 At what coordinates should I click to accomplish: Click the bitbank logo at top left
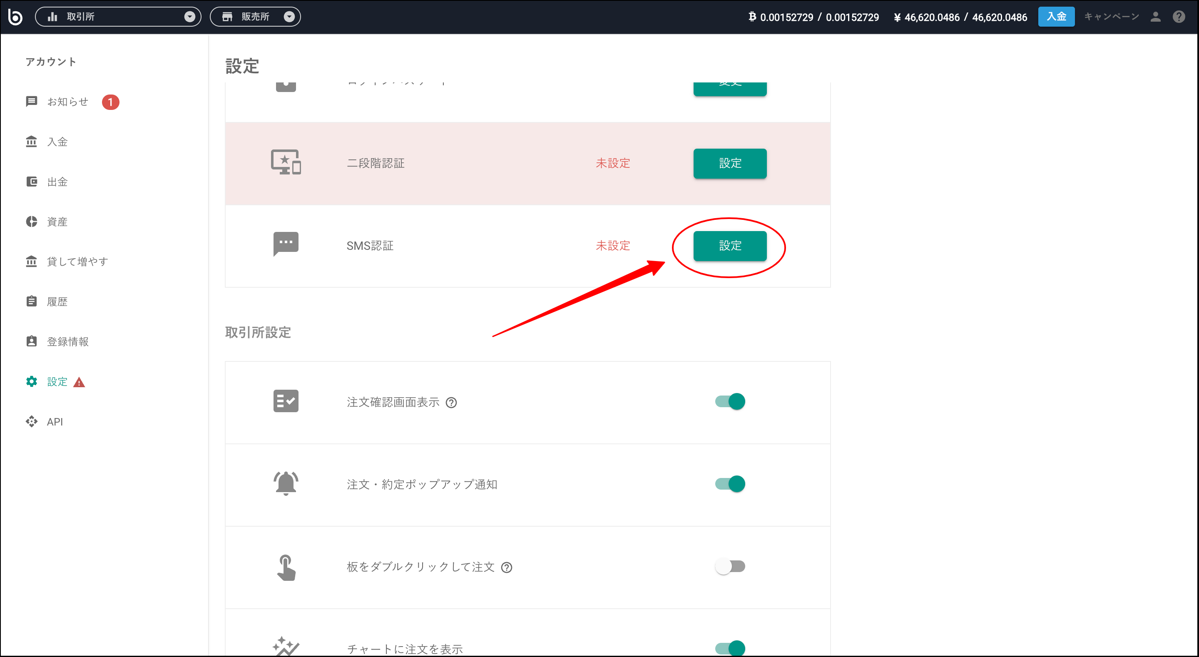[x=16, y=16]
